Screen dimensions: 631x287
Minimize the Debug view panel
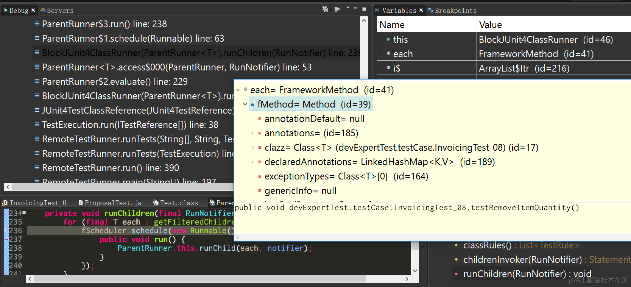click(355, 8)
